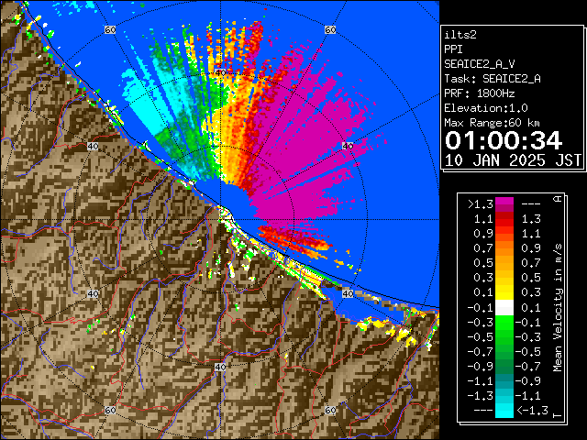Click the orange swatch in the velocity scale
This screenshot has width=587, height=440.
[504, 248]
